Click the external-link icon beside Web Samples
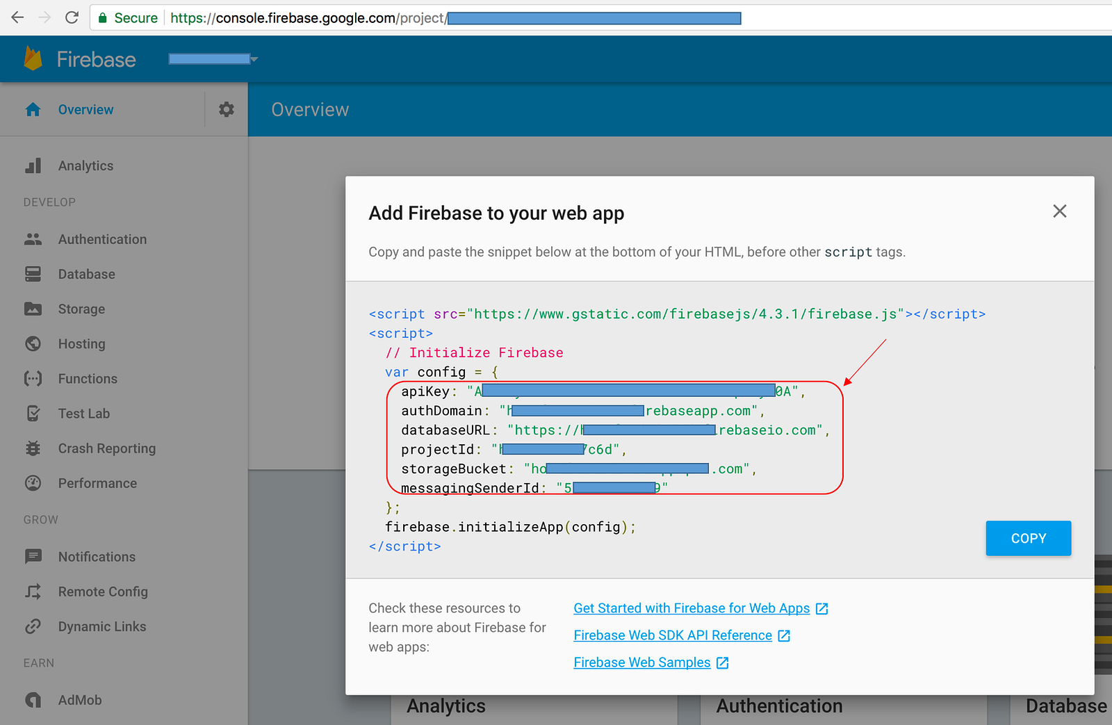This screenshot has width=1112, height=725. pos(723,662)
